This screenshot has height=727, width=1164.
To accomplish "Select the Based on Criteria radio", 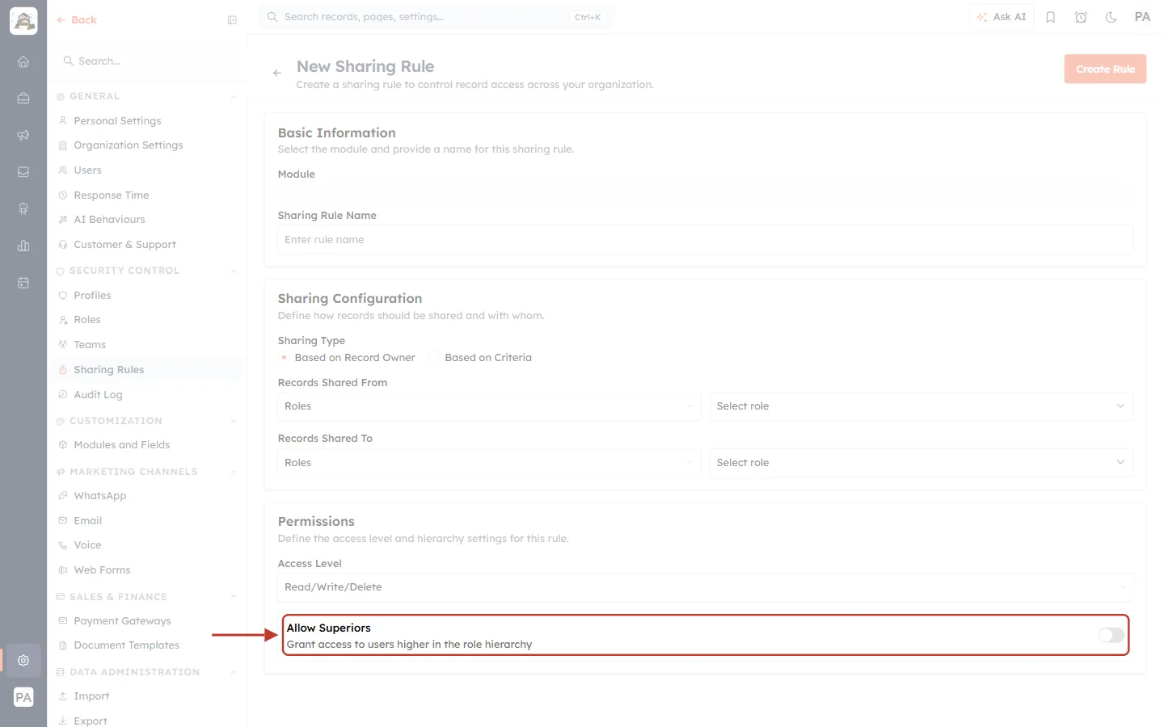I will [x=434, y=358].
